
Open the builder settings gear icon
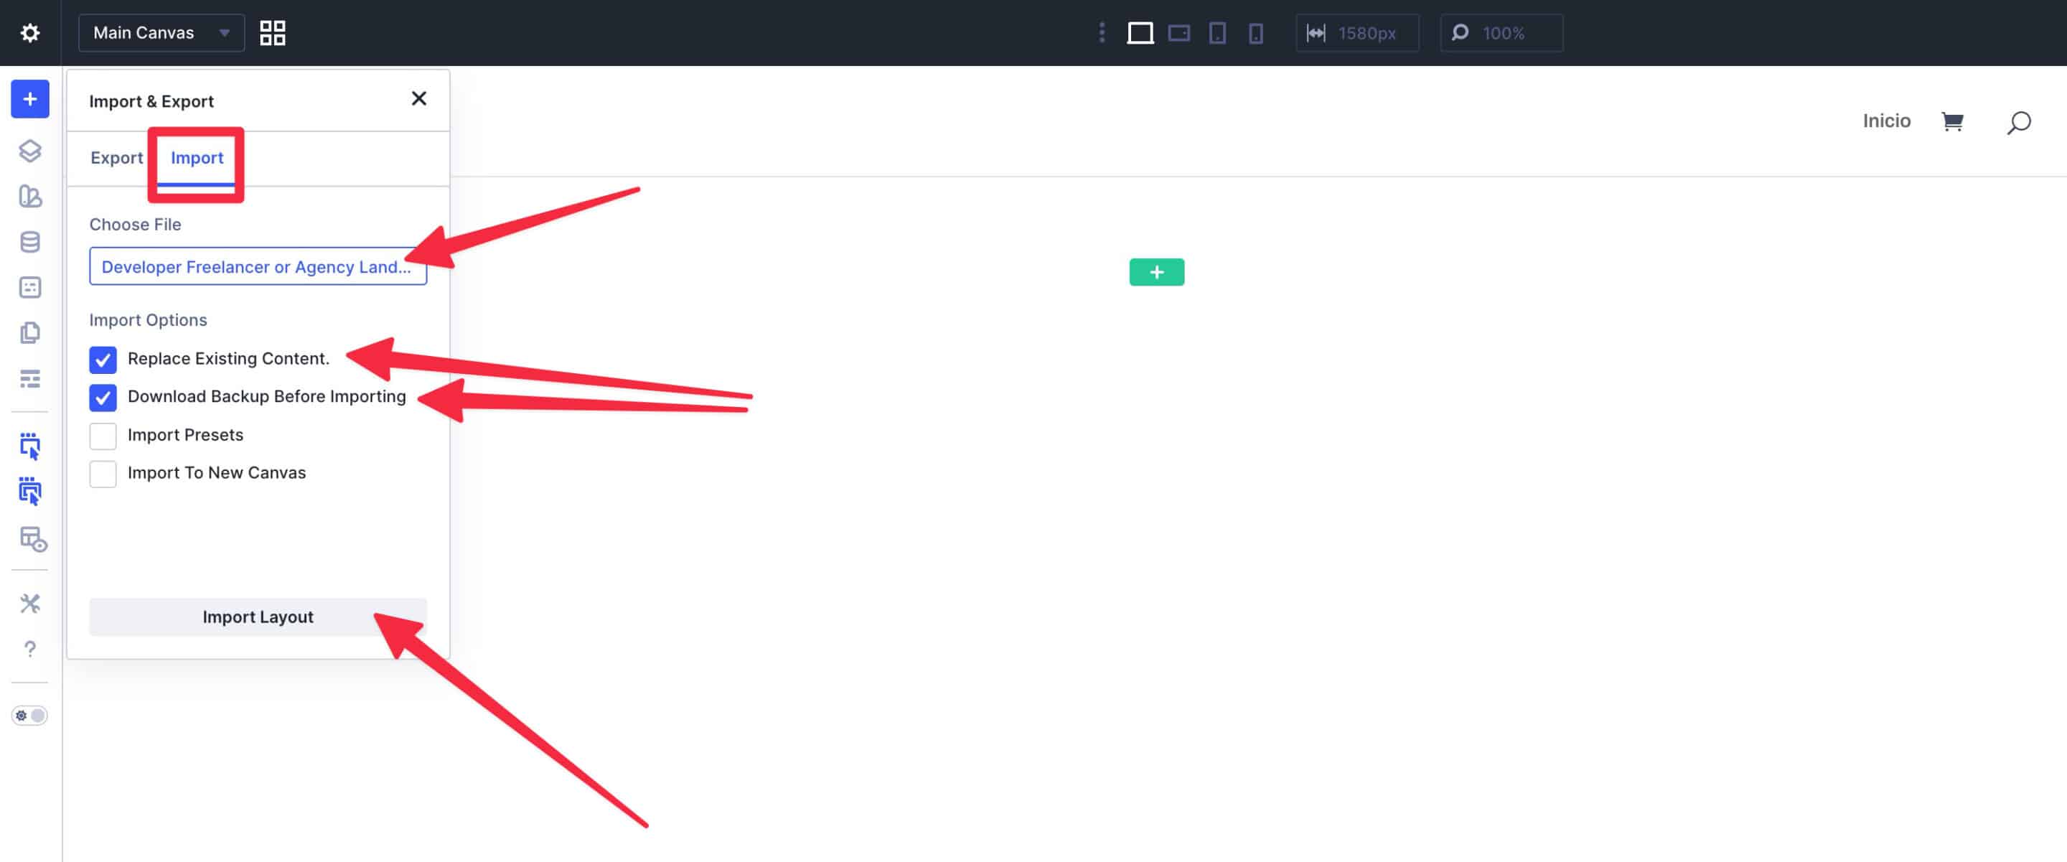pyautogui.click(x=29, y=33)
